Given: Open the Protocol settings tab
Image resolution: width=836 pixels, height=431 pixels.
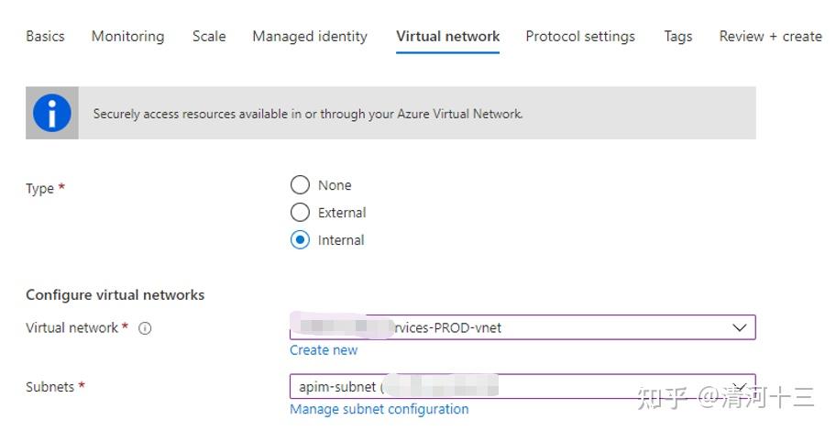Looking at the screenshot, I should [580, 37].
